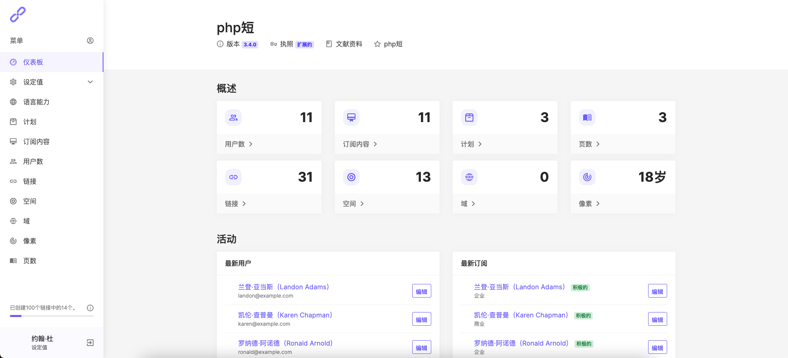The image size is (788, 358).
Task: Click the 域 www icon in the sidebar
Action: point(13,221)
